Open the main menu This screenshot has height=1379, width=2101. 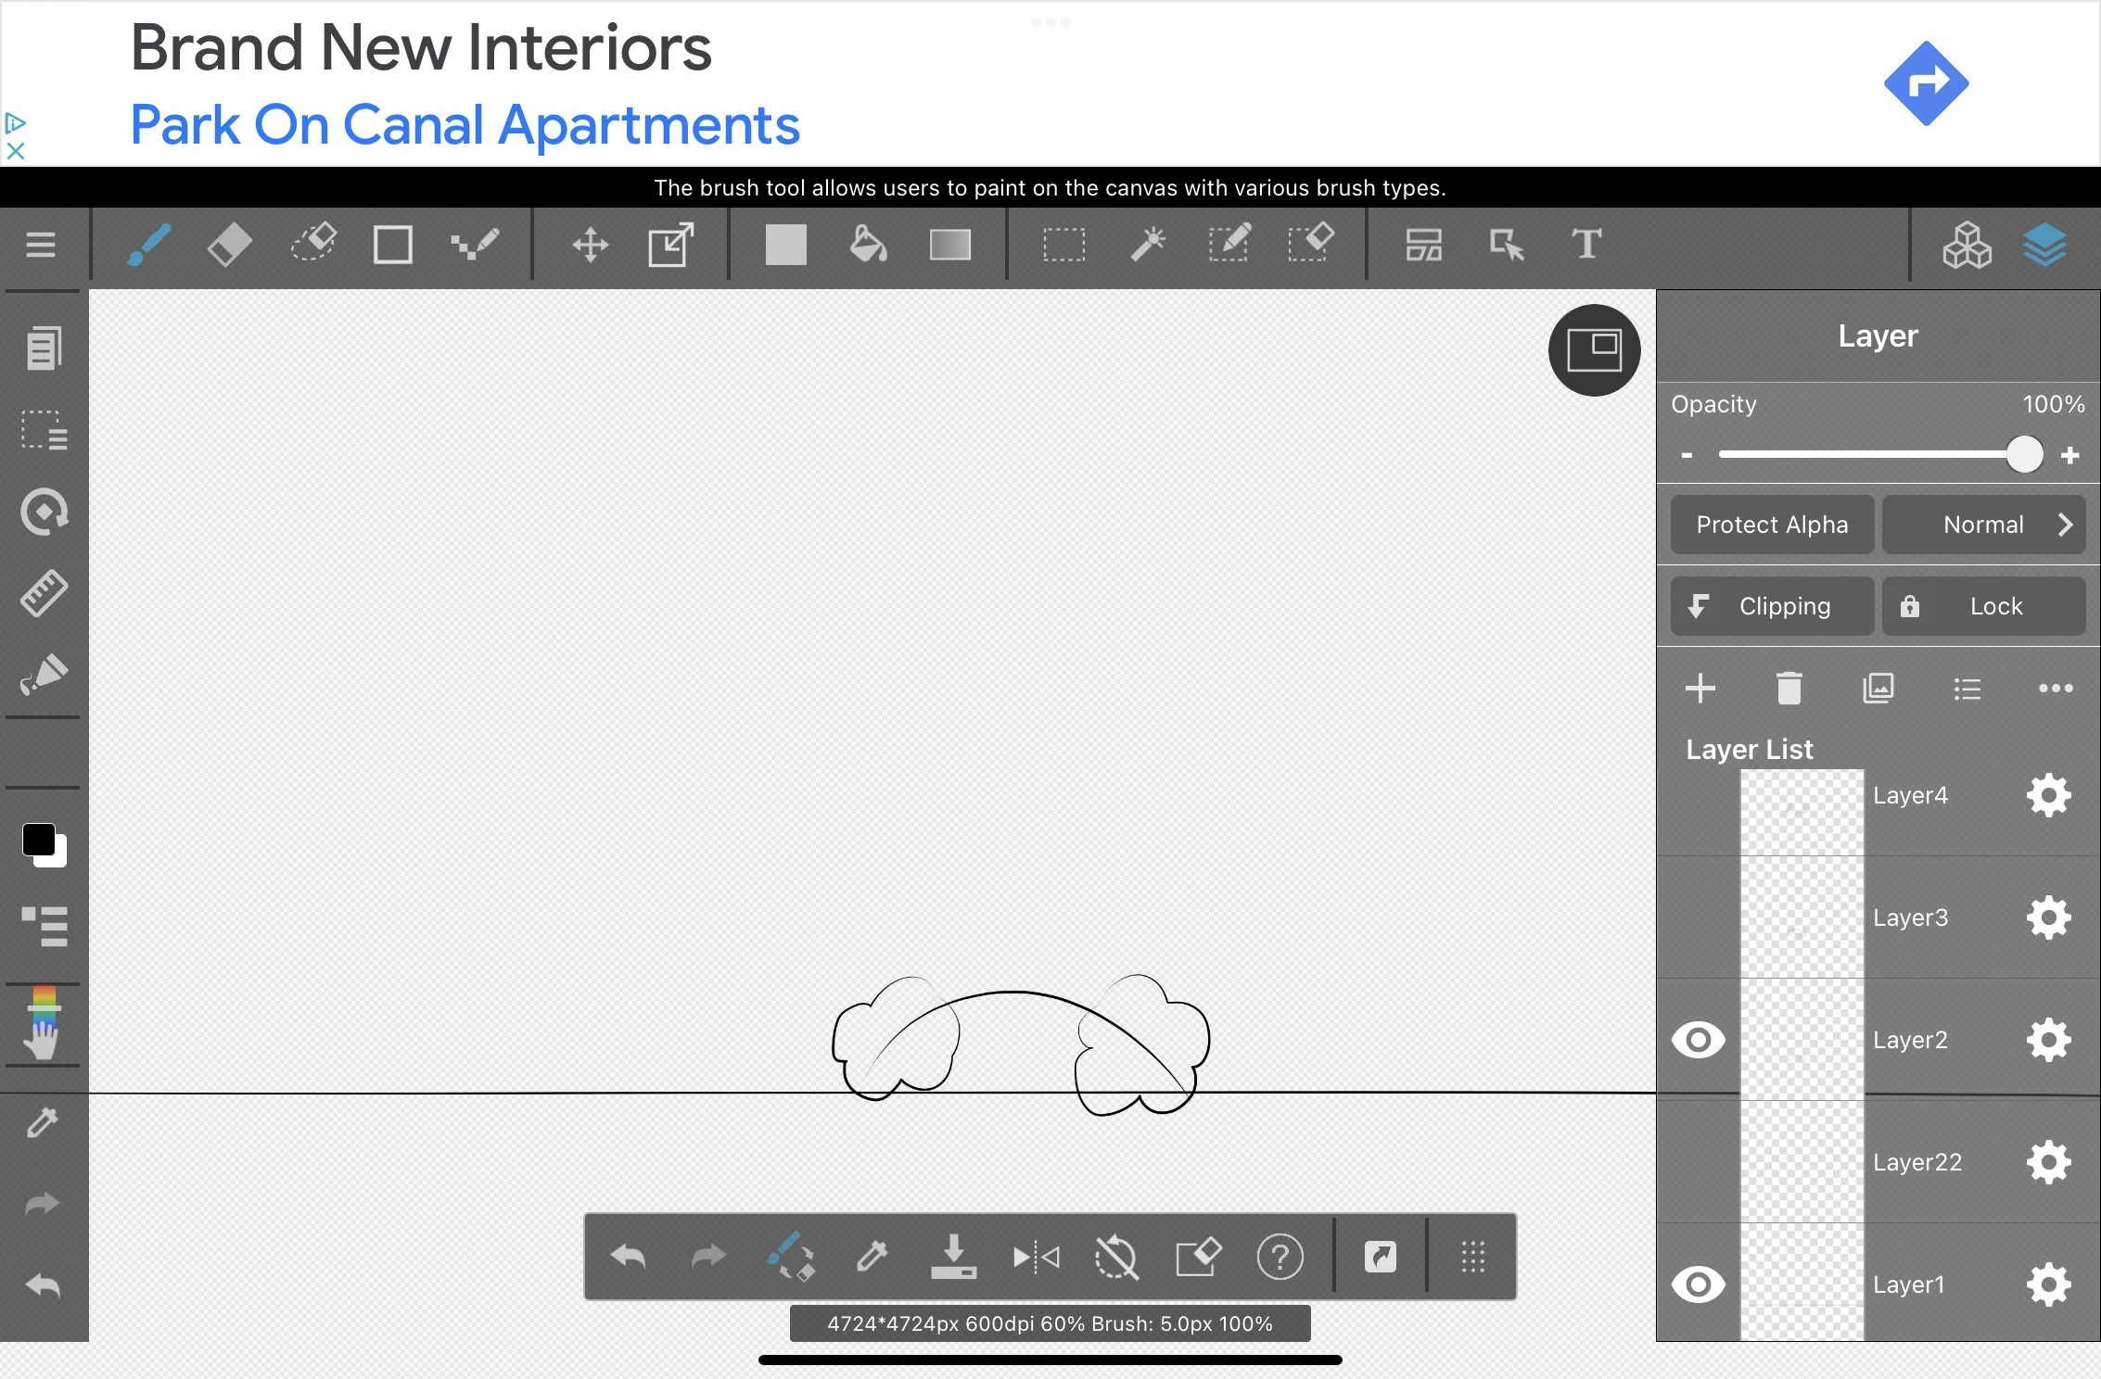click(42, 245)
